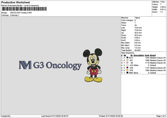Click the 'Black' description in stop 7
Image resolution: width=167 pixels, height=118 pixels.
(x=136, y=73)
